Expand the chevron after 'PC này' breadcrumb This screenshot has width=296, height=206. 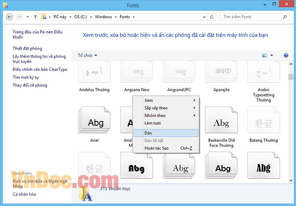(x=70, y=17)
